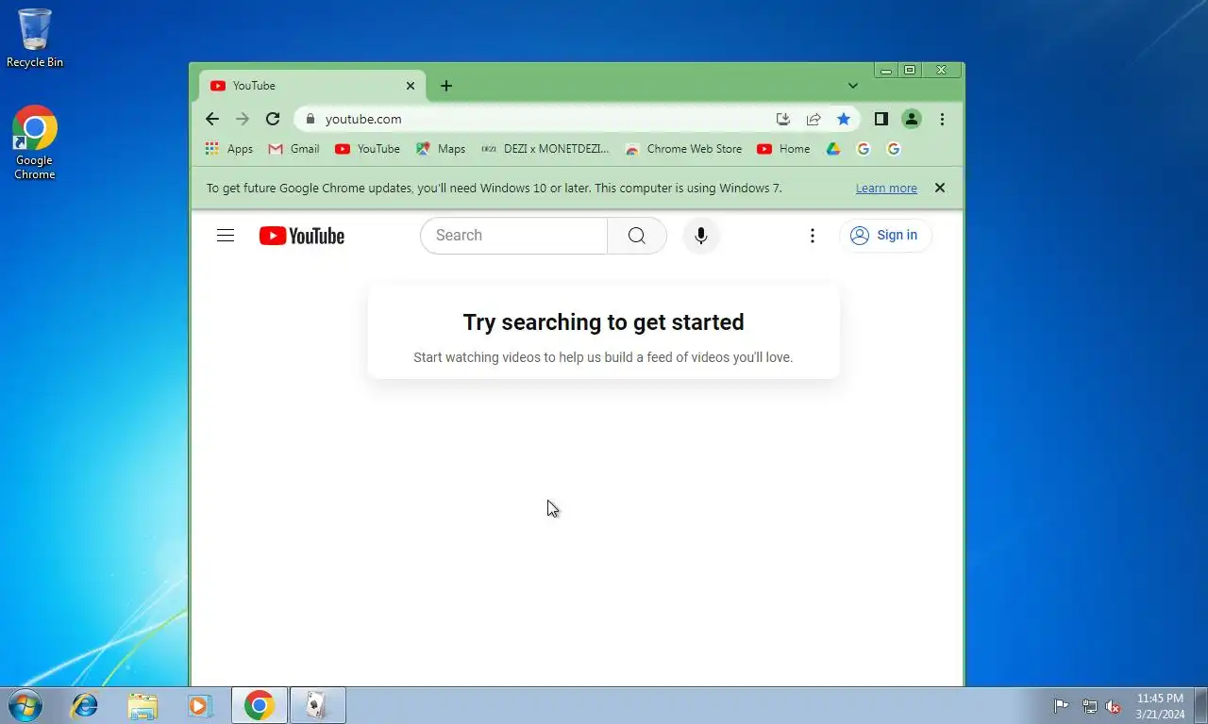Search with your voice microphone icon
This screenshot has width=1208, height=724.
click(x=701, y=236)
